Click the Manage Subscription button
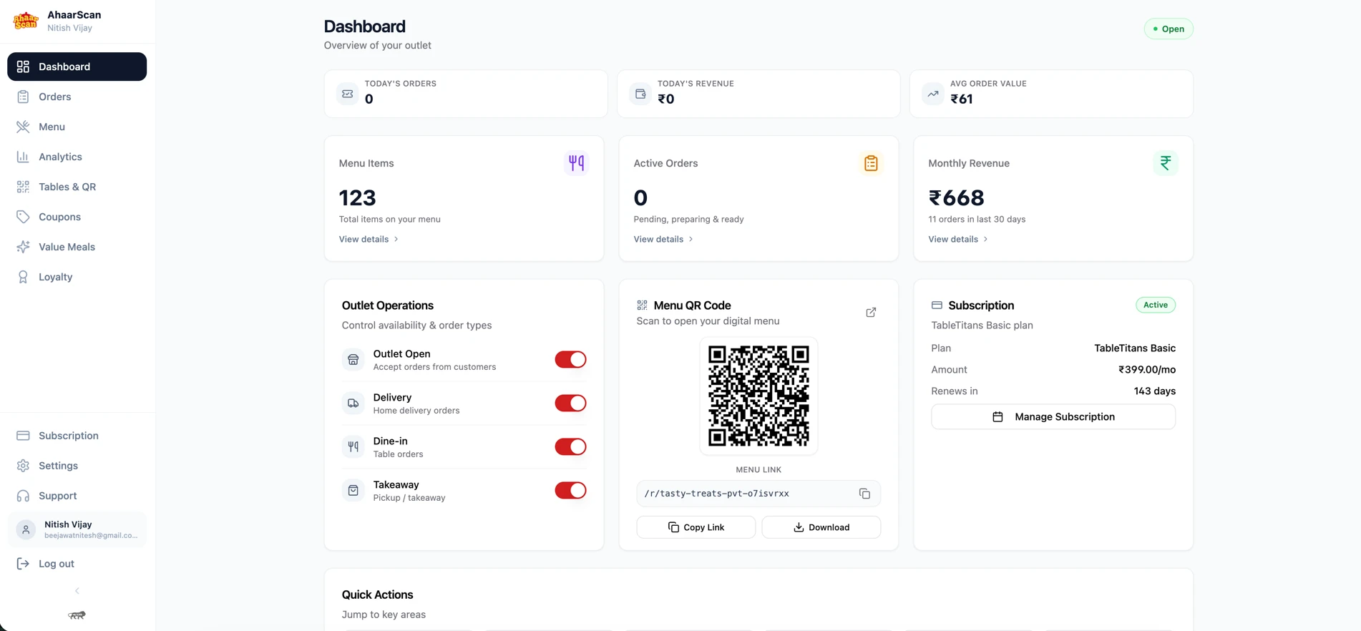 (1053, 417)
